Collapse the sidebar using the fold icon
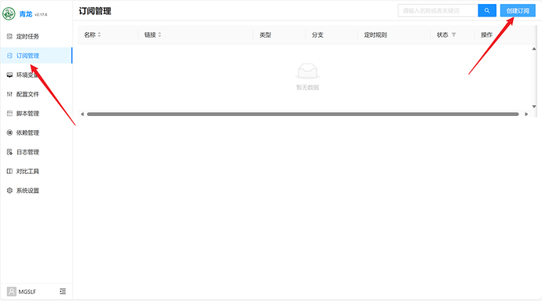Viewport: 542px width, 301px height. tap(63, 292)
